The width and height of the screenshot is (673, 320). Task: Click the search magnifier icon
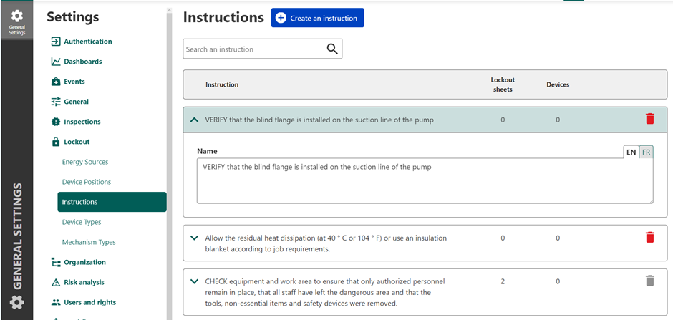point(331,49)
